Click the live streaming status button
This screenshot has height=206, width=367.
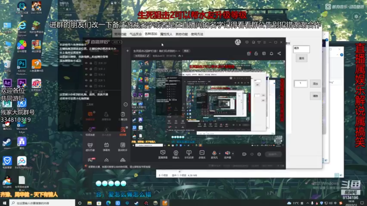pyautogui.click(x=273, y=154)
